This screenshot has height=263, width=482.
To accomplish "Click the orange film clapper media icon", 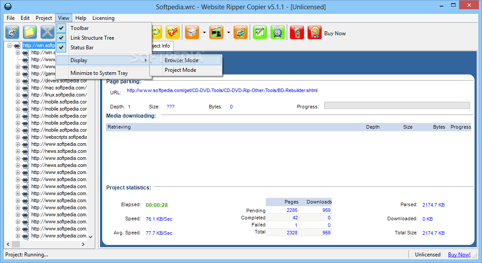I will tap(216, 32).
